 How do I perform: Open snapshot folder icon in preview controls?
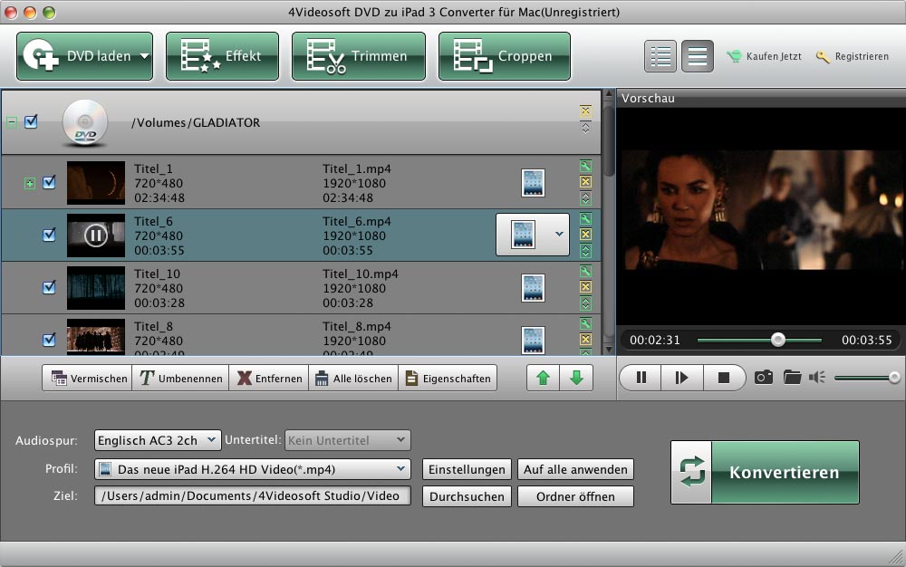tap(792, 378)
